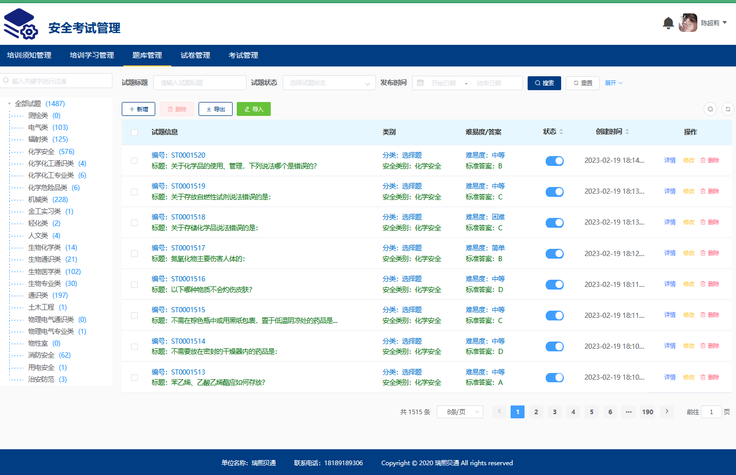This screenshot has width=736, height=475.
Task: Go to next page using arrow
Action: point(667,412)
